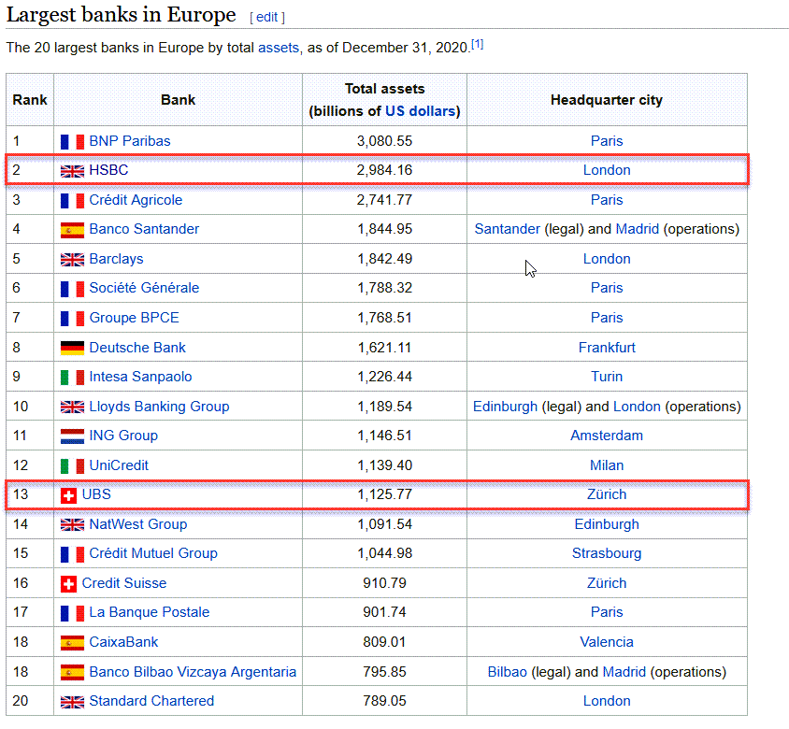This screenshot has width=789, height=729.
Task: Click the Spanish flag beside Banco Santander
Action: tap(72, 230)
